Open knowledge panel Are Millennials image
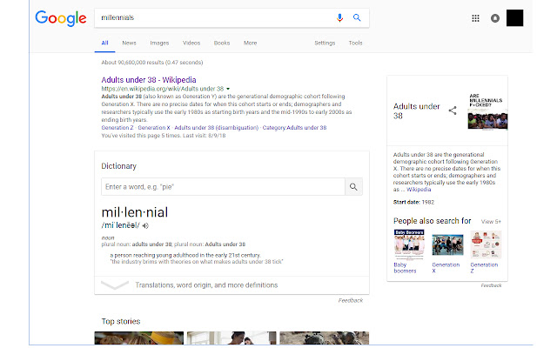The image size is (557, 348). point(487,111)
